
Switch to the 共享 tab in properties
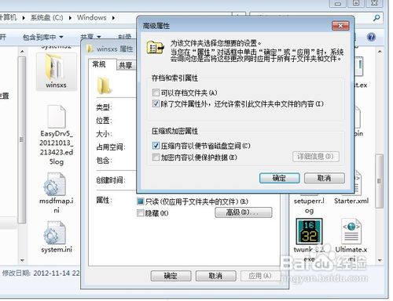(x=126, y=65)
